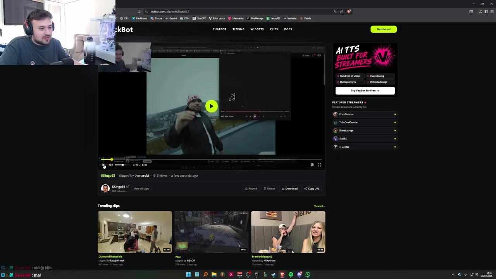
Task: Click green KKingo35 name above clipped by
Action: pyautogui.click(x=108, y=176)
